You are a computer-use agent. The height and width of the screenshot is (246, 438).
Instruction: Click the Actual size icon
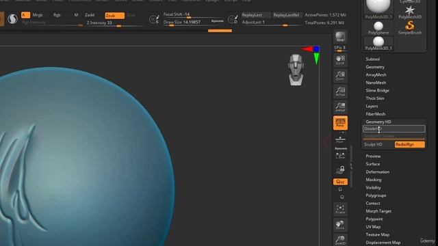click(340, 92)
